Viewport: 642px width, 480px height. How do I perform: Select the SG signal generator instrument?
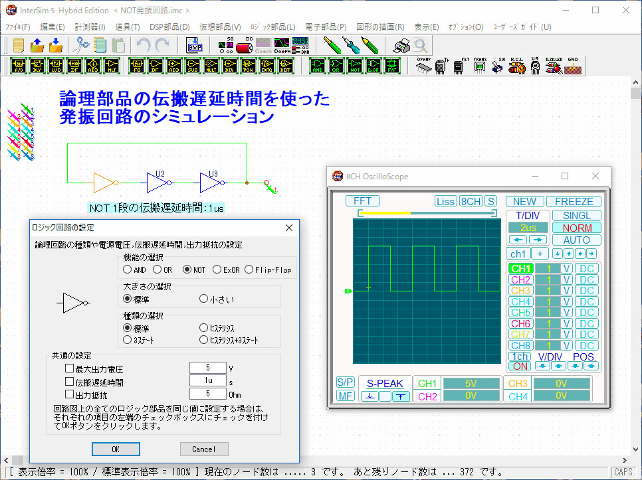click(x=225, y=45)
